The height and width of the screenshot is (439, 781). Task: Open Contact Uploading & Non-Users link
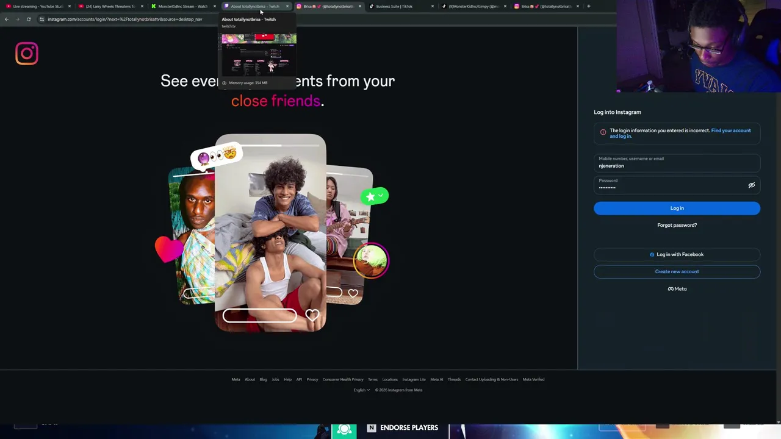click(492, 379)
